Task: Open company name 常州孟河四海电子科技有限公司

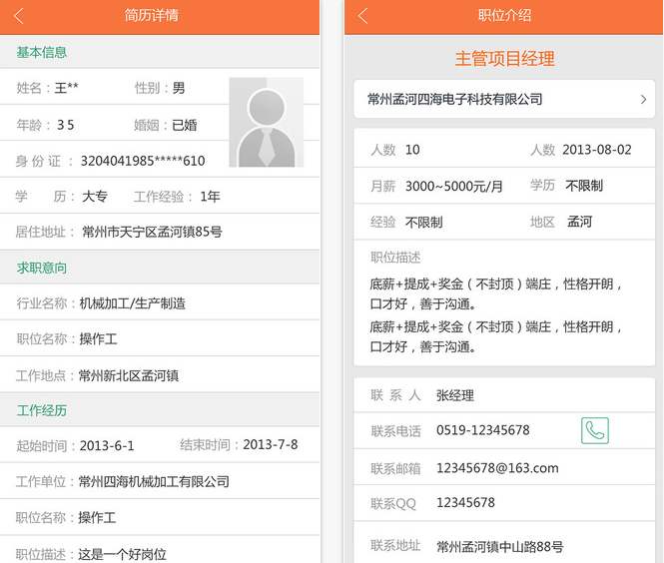Action: (x=454, y=100)
